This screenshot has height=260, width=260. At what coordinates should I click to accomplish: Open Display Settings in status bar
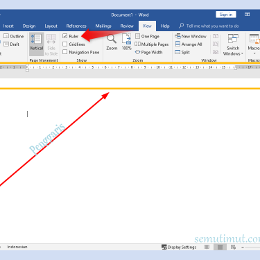coord(179,247)
